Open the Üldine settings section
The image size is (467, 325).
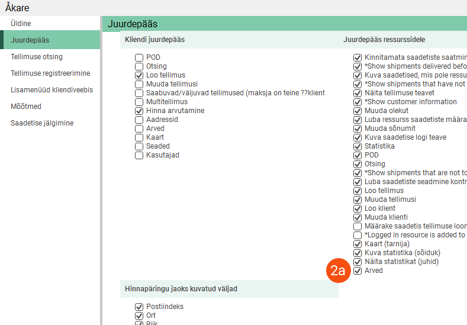click(x=21, y=24)
